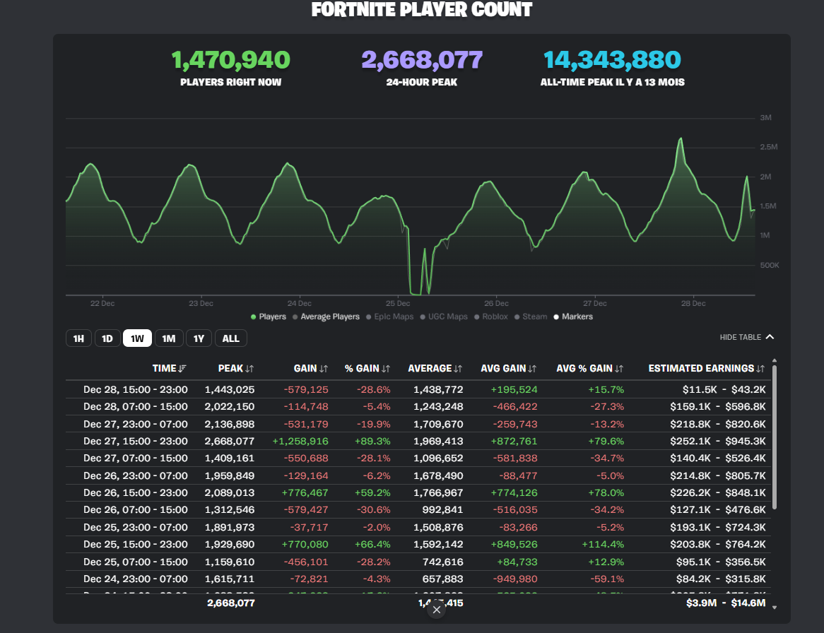The image size is (824, 633).
Task: Click the scrollbar down arrow
Action: coord(775,608)
